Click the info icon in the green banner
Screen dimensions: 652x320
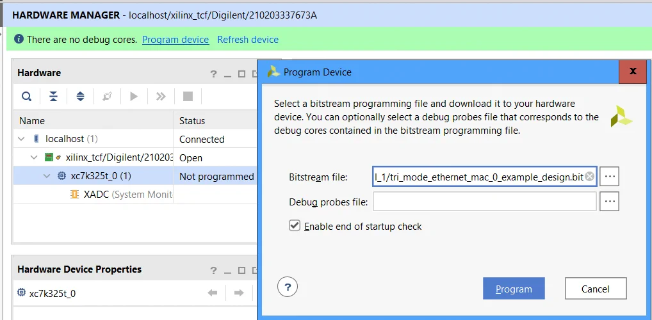[x=19, y=39]
